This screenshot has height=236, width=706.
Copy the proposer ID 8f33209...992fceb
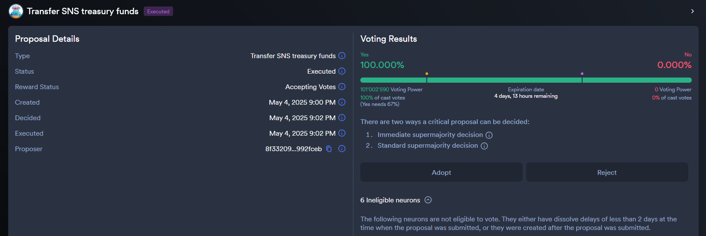click(x=329, y=149)
